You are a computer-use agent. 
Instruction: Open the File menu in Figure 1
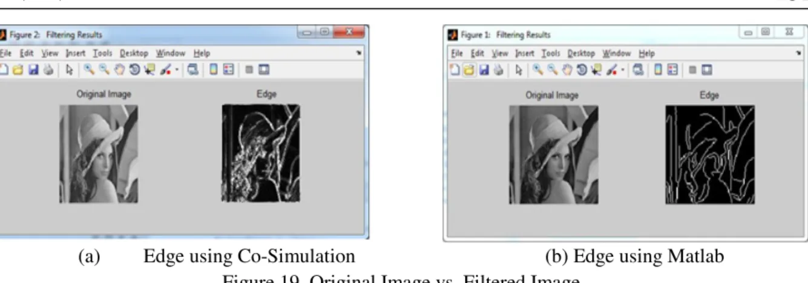coord(457,53)
